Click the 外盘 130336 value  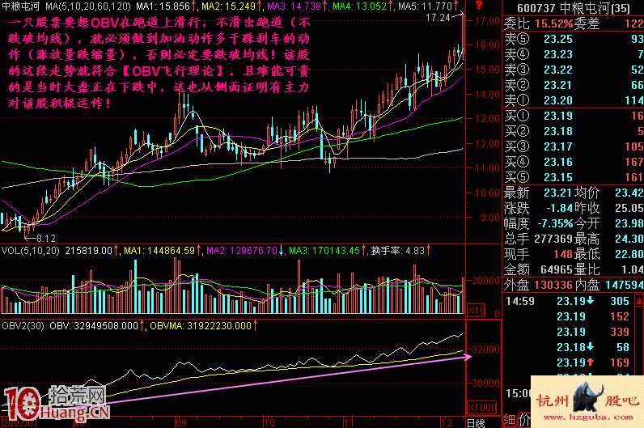pyautogui.click(x=538, y=285)
